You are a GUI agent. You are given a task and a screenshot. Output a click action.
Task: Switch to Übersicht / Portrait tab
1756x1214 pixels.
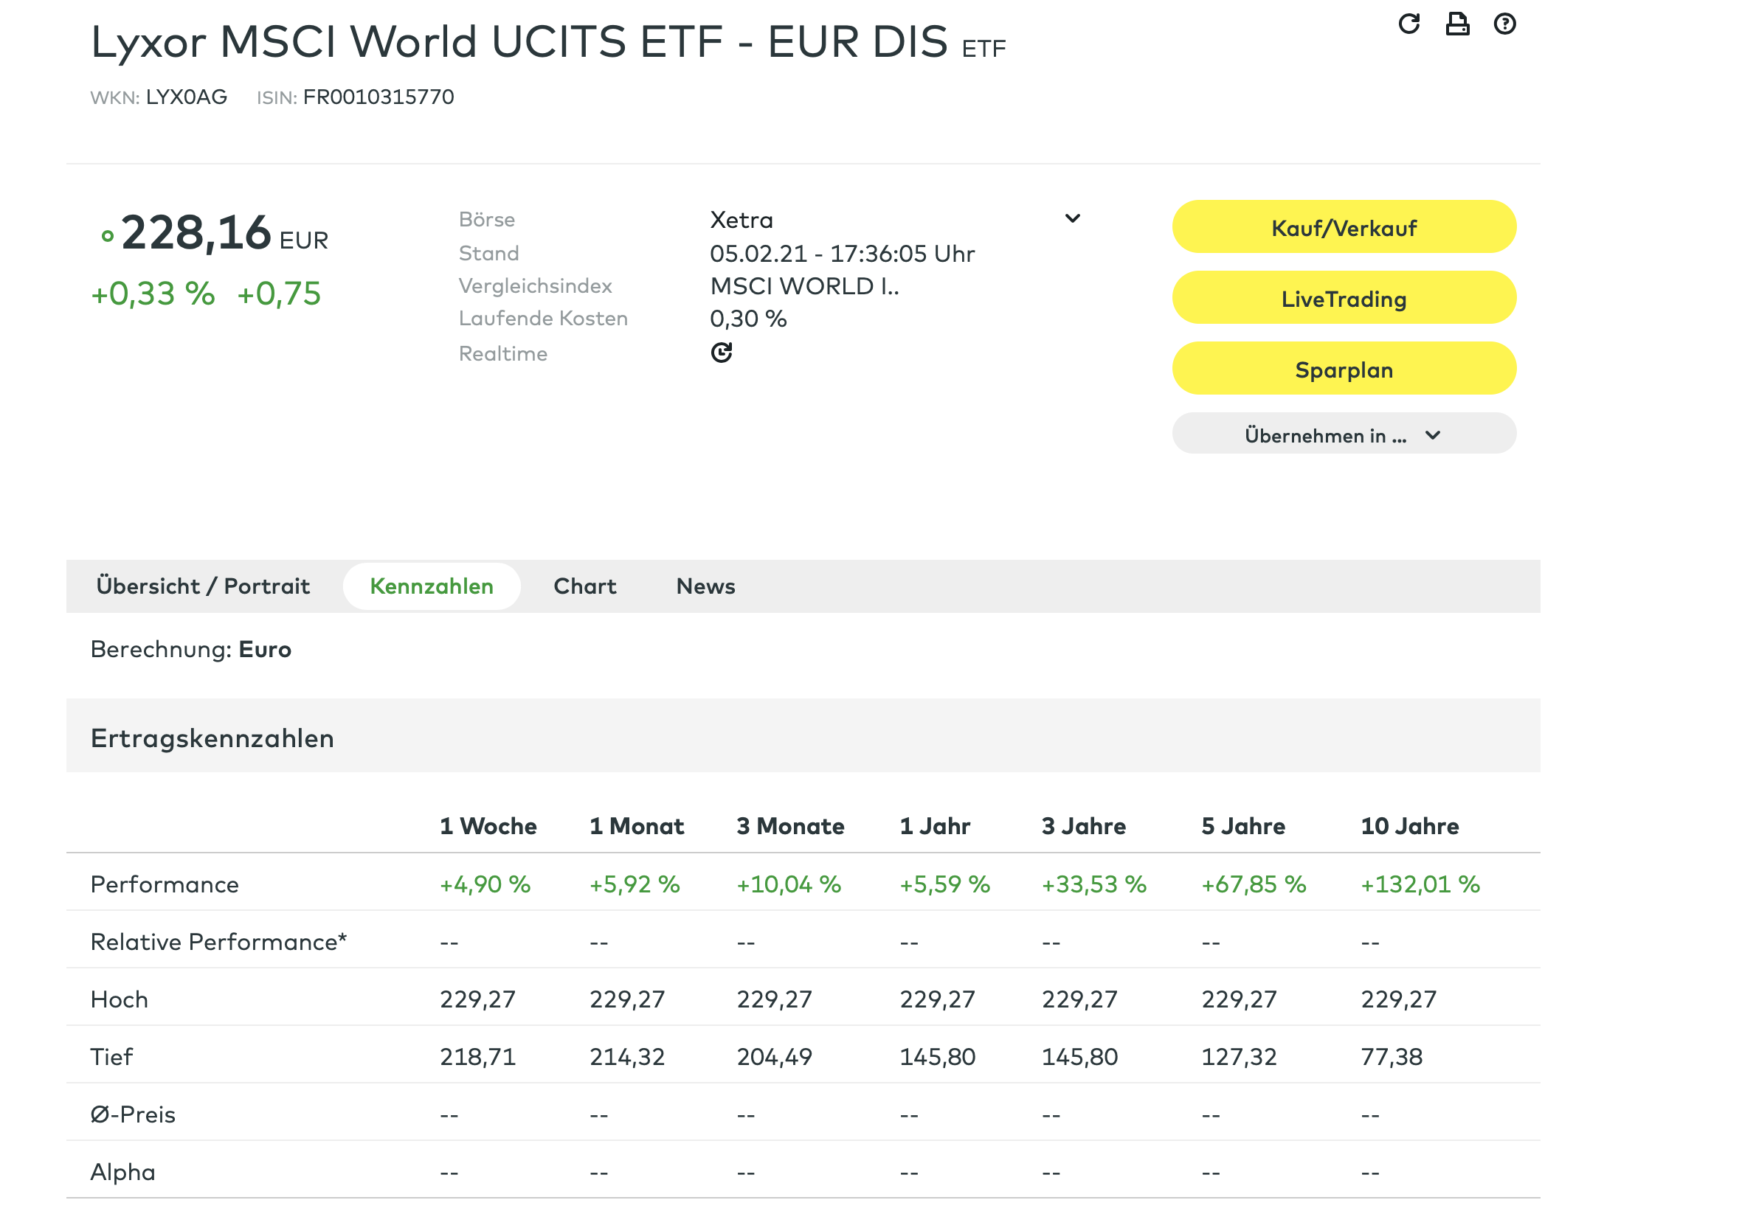(202, 586)
